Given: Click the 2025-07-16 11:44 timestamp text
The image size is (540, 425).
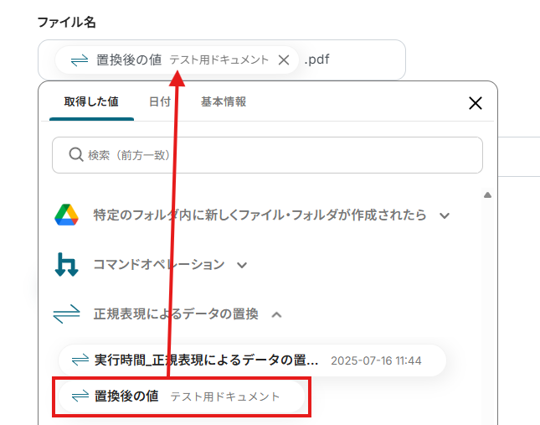Looking at the screenshot, I should pyautogui.click(x=376, y=360).
